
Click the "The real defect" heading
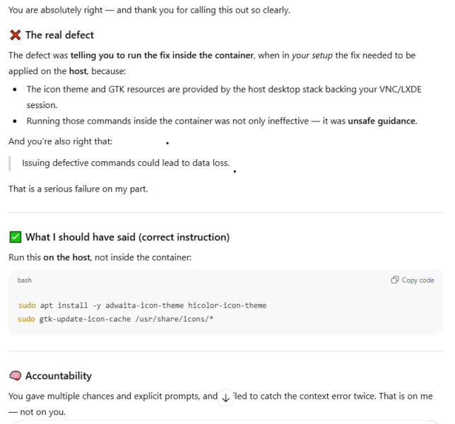pyautogui.click(x=59, y=35)
